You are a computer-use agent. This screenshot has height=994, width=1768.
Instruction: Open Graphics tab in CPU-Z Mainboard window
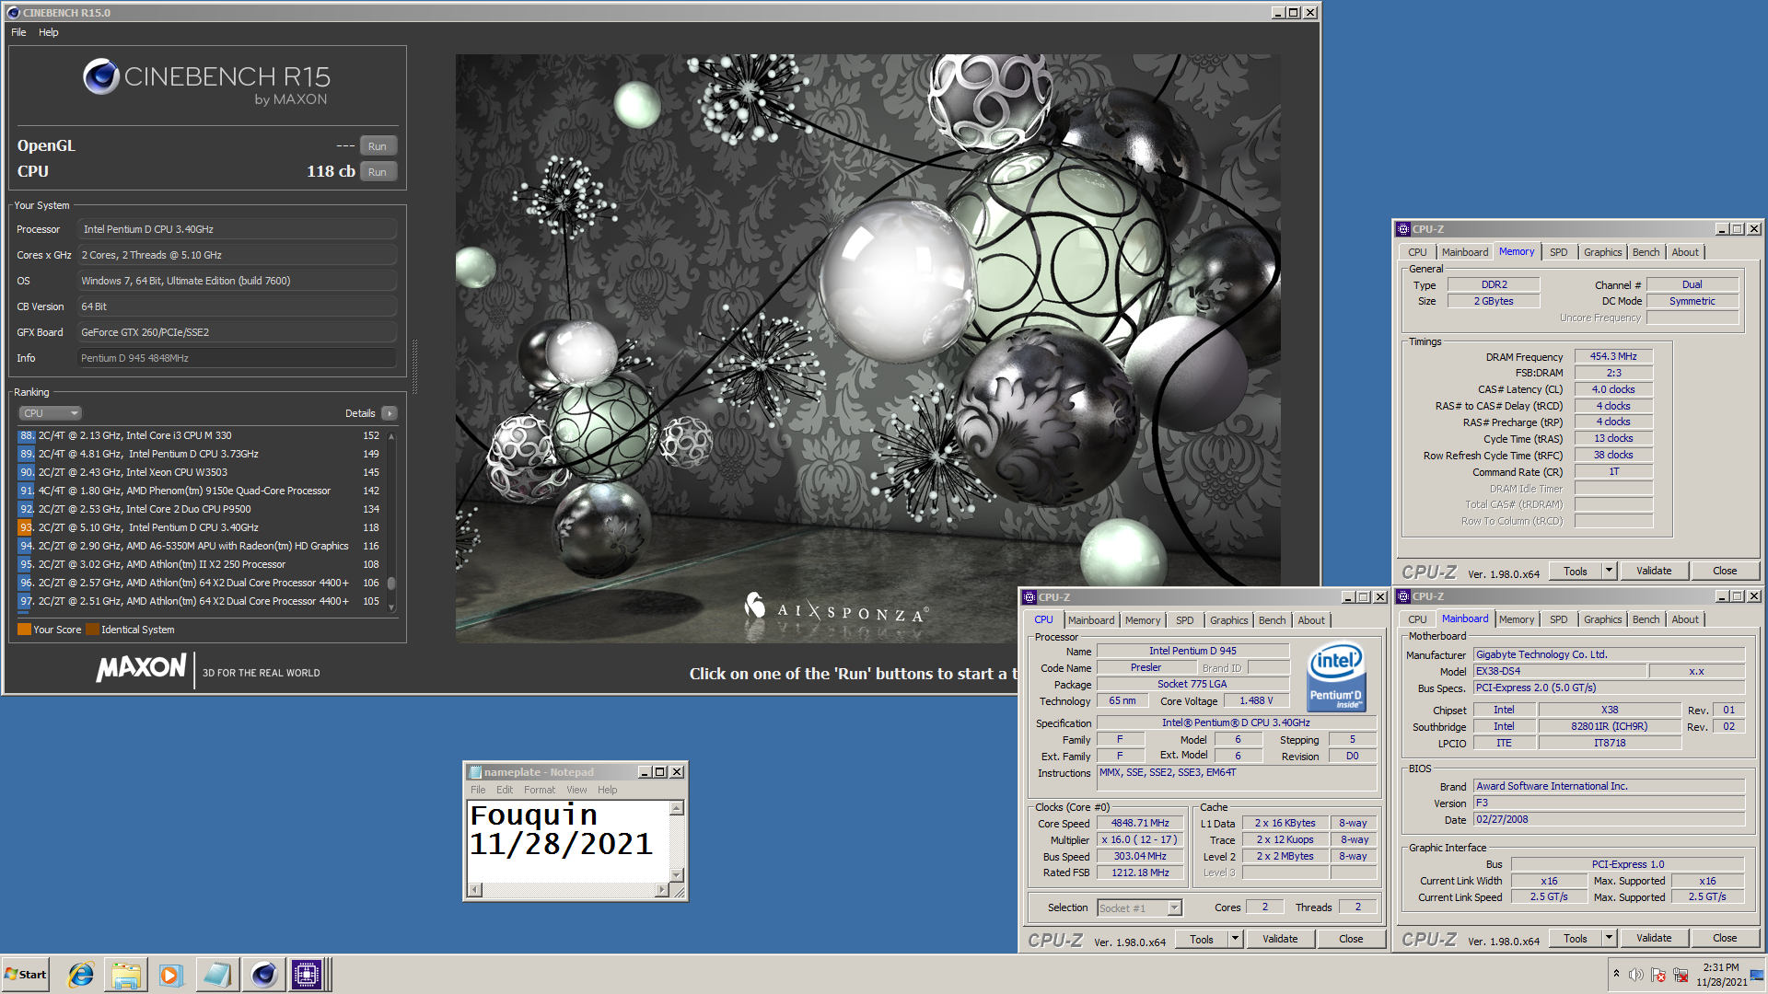pos(1603,619)
